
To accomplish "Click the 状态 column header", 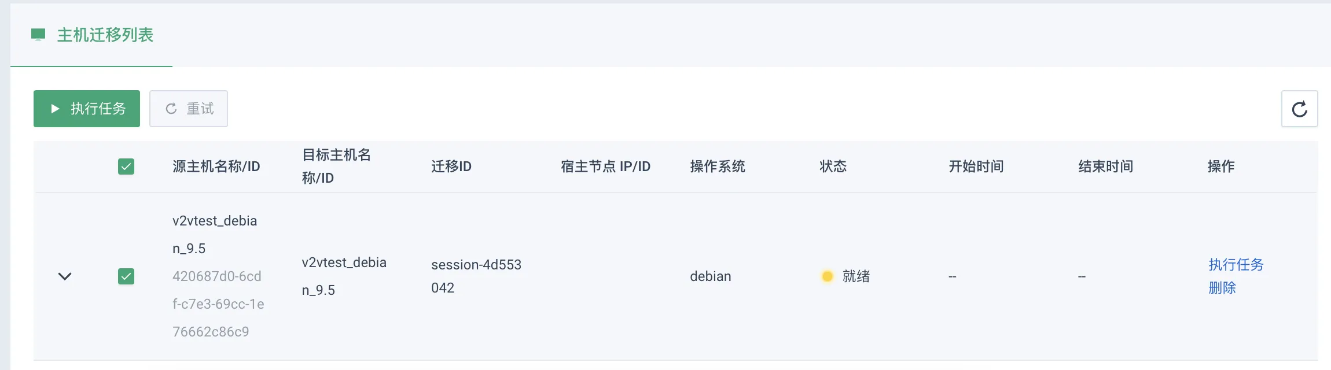I will pos(833,166).
